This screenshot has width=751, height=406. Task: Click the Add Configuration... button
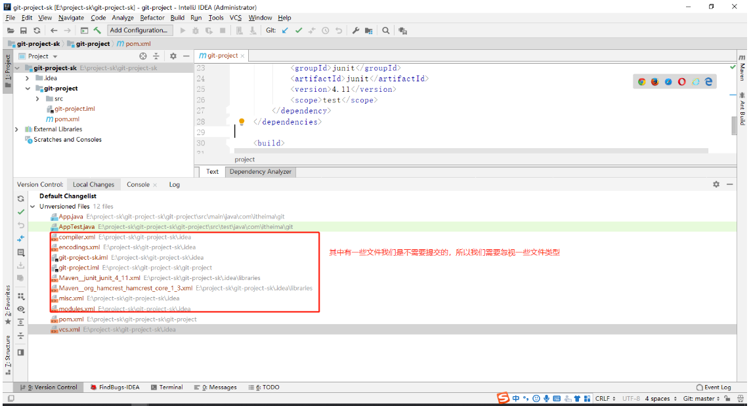139,30
